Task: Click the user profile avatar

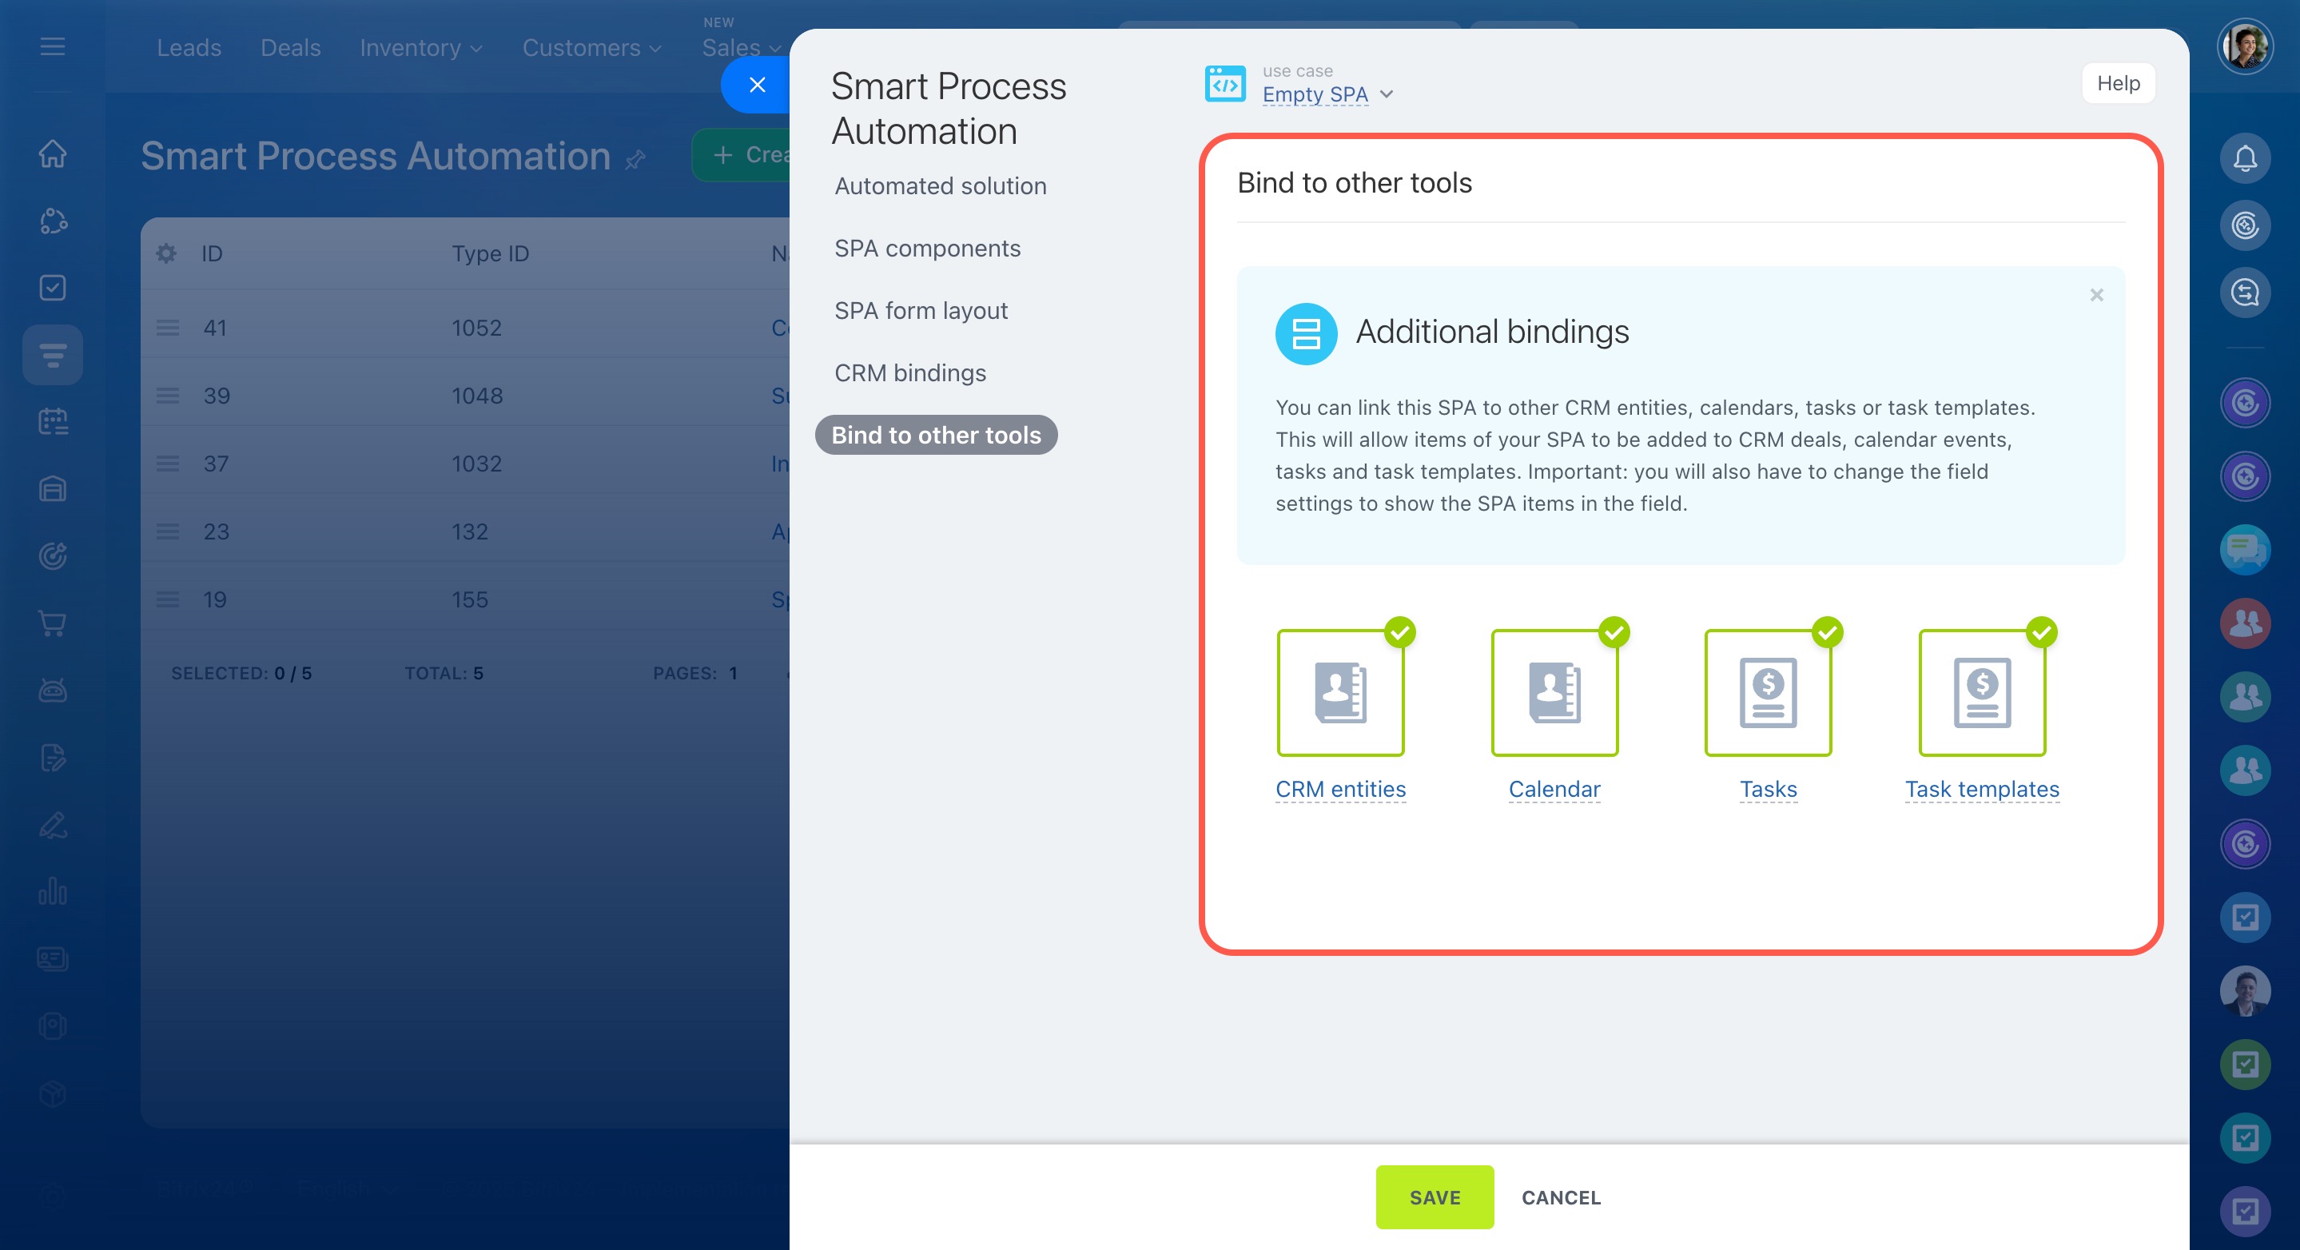Action: (2244, 46)
